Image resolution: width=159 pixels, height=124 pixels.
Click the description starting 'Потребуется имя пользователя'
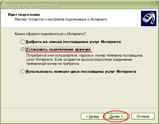click(84, 59)
